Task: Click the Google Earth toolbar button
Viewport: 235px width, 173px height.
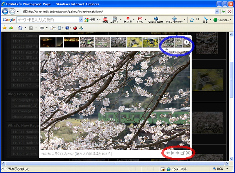Action: (x=155, y=20)
